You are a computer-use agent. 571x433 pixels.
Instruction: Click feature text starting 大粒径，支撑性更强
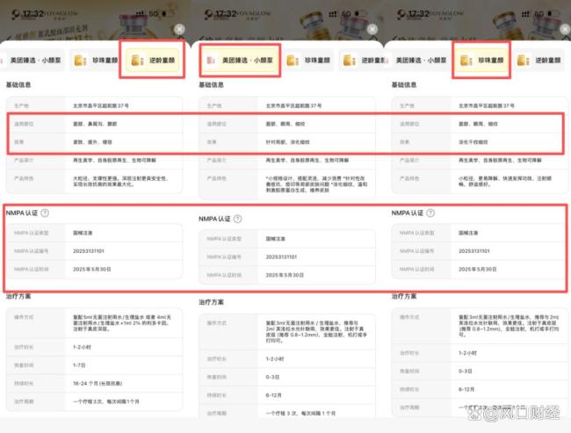pyautogui.click(x=120, y=181)
